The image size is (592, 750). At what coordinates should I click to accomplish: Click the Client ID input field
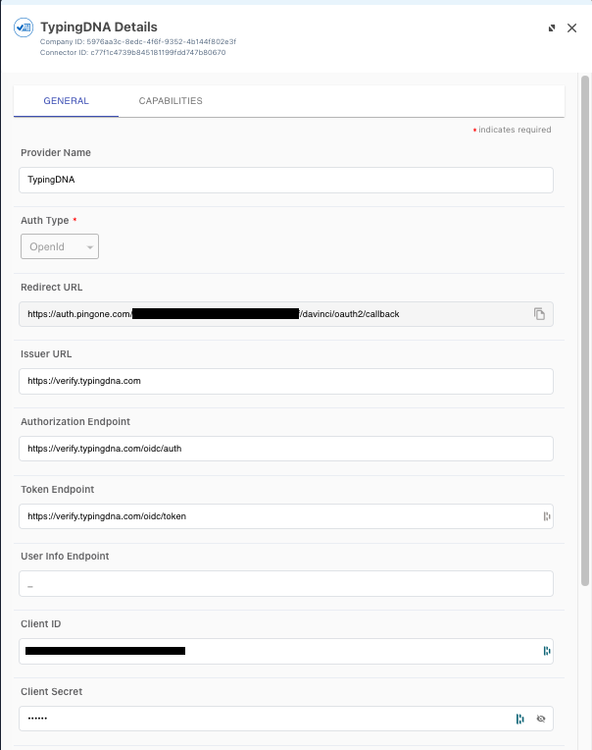click(x=286, y=651)
